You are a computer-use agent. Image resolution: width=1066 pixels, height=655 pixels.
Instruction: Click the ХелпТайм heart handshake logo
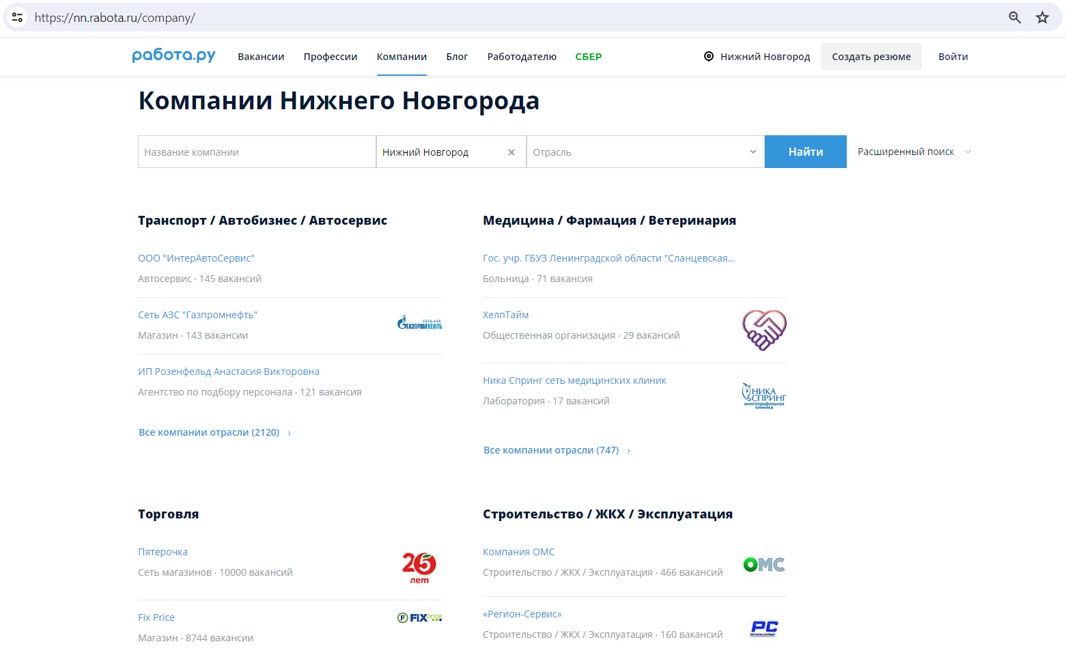tap(764, 330)
